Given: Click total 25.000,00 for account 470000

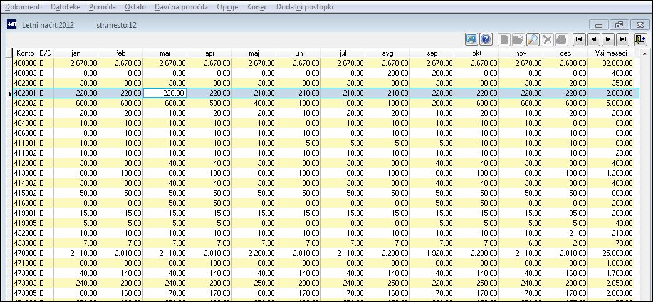Looking at the screenshot, I should pyautogui.click(x=611, y=253).
